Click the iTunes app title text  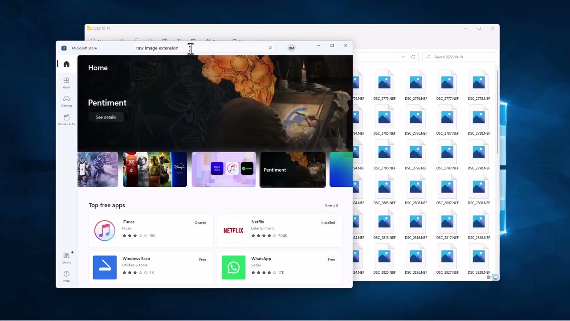128,222
